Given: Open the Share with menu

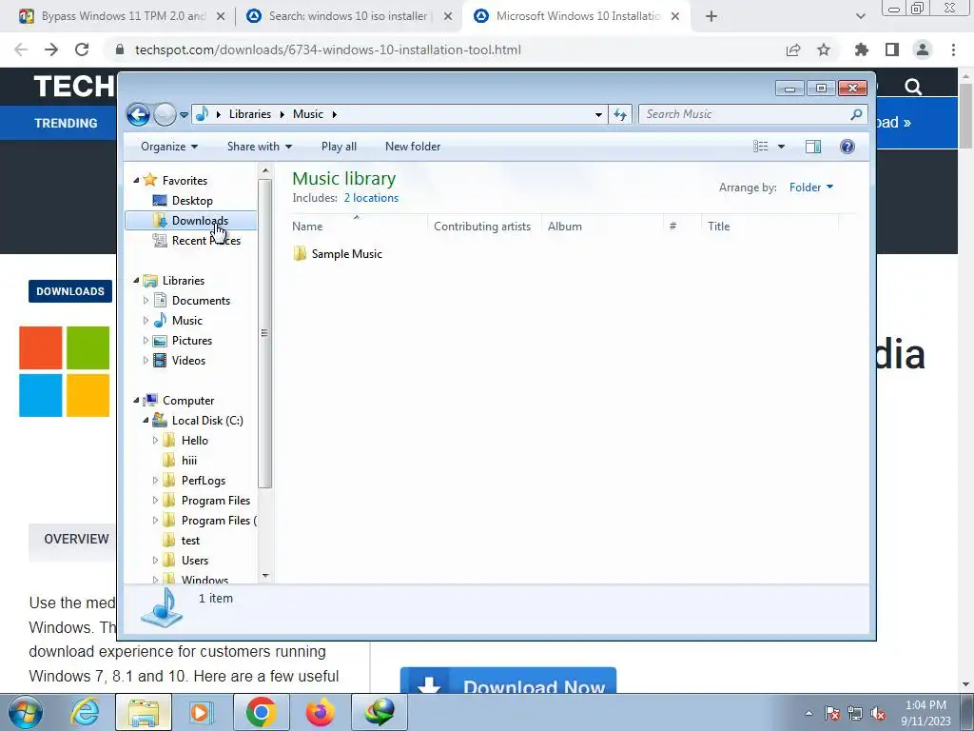Looking at the screenshot, I should (x=259, y=147).
